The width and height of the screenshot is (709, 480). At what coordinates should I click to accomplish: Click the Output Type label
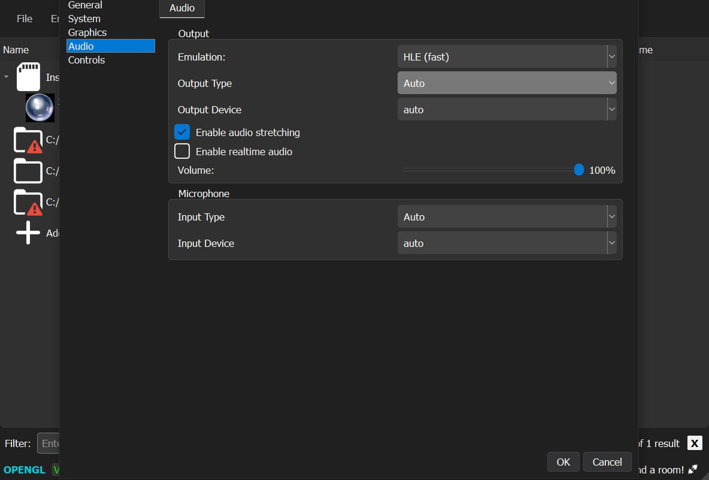(205, 83)
